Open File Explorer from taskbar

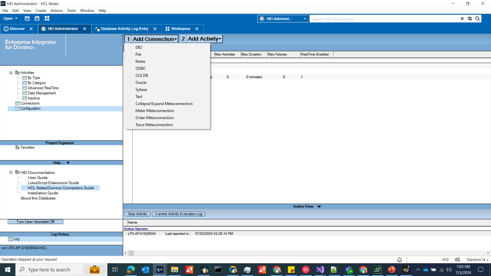point(174,270)
